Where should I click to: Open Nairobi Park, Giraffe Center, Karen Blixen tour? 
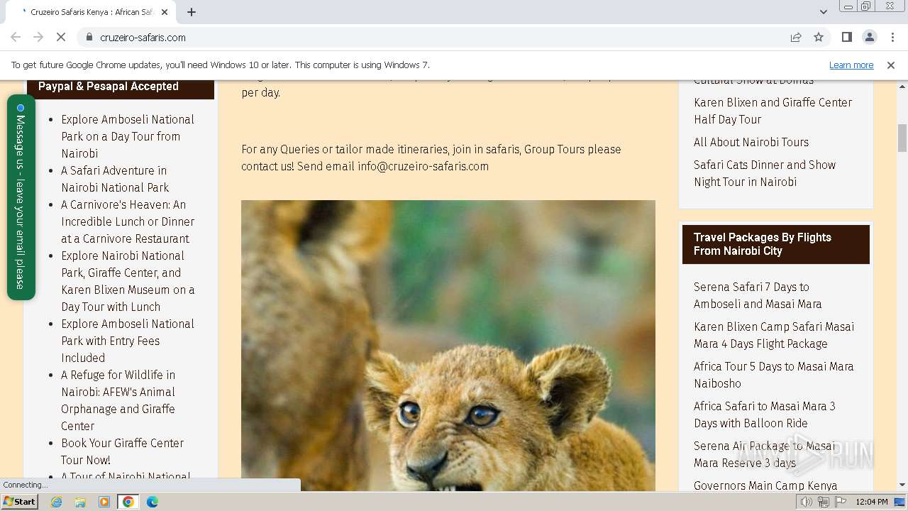coord(128,281)
